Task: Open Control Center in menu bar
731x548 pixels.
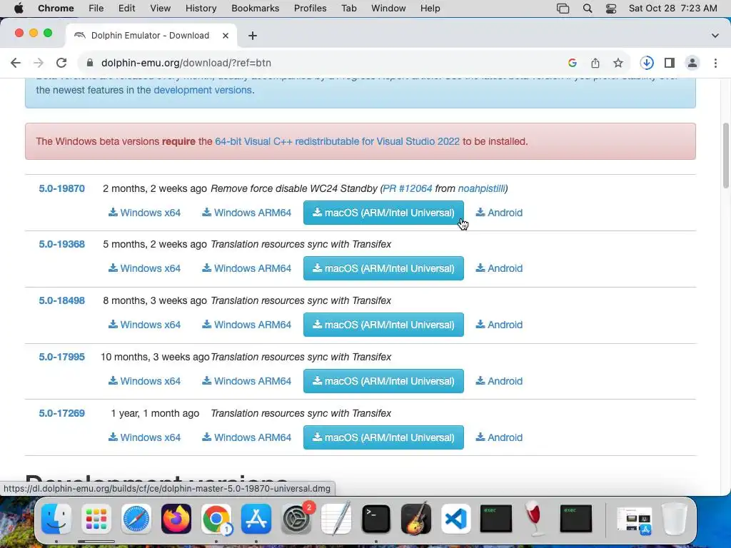Action: (x=611, y=9)
